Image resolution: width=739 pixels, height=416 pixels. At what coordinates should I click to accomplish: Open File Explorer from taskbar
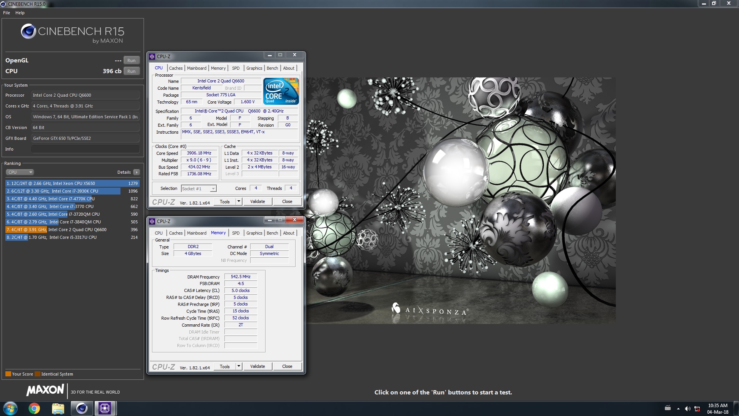tap(58, 408)
